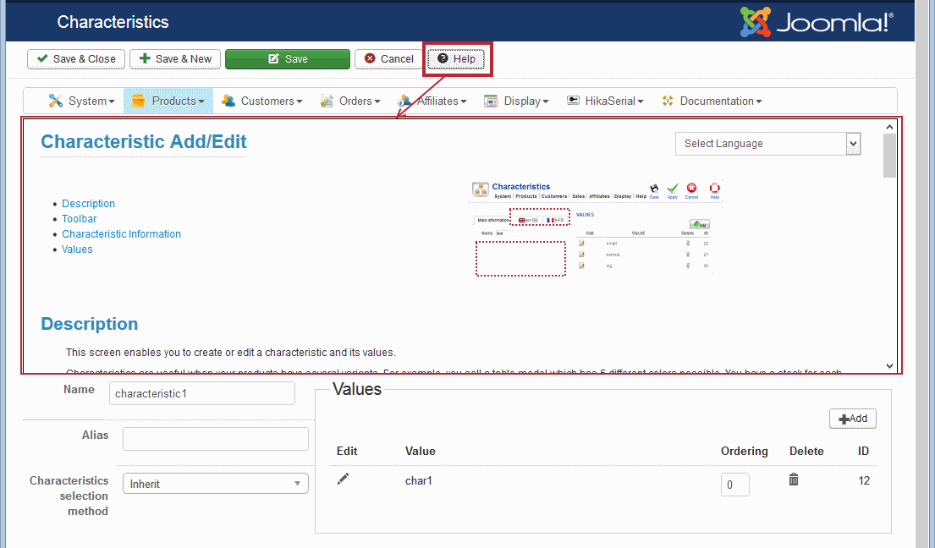Screen dimensions: 935x548
Task: Open the Display menu
Action: coord(516,101)
